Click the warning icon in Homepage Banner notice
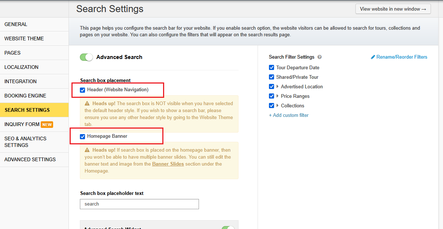This screenshot has height=229, width=443. (87, 150)
